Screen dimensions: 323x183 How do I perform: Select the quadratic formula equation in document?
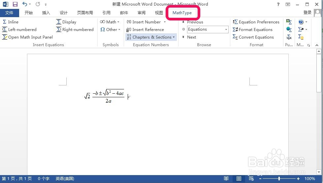[108, 96]
